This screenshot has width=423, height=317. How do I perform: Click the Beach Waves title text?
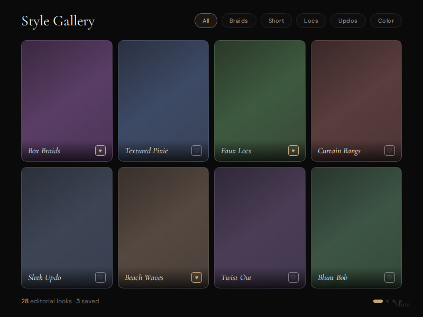(144, 277)
